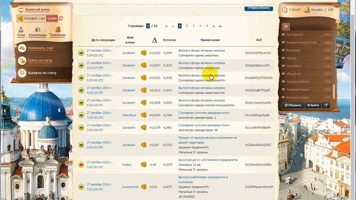Click the Ref column header

[x=259, y=40]
